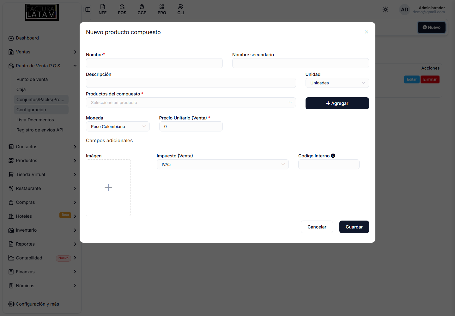The height and width of the screenshot is (316, 455).
Task: Click the Nuevo button at top right
Action: coord(432,27)
